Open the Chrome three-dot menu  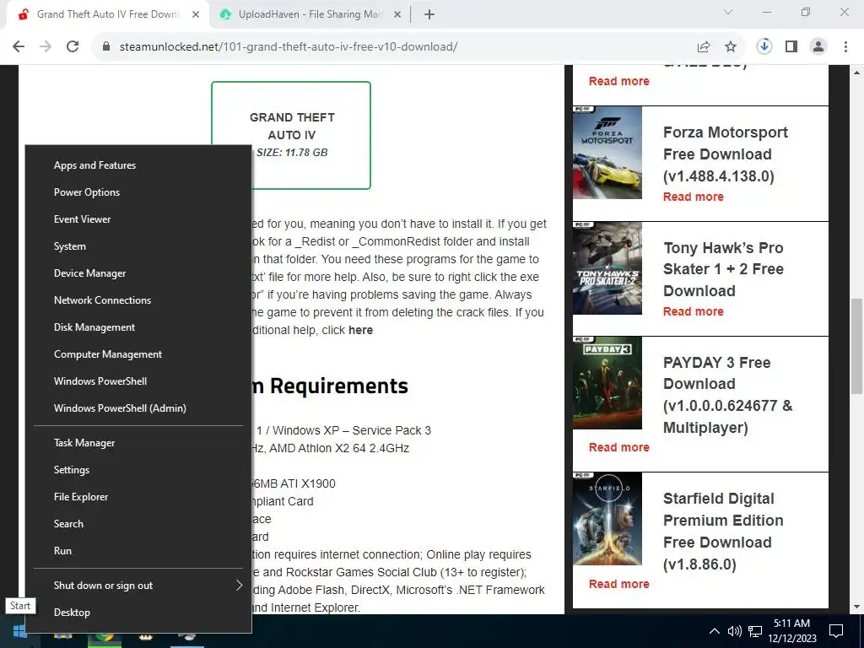(x=845, y=47)
